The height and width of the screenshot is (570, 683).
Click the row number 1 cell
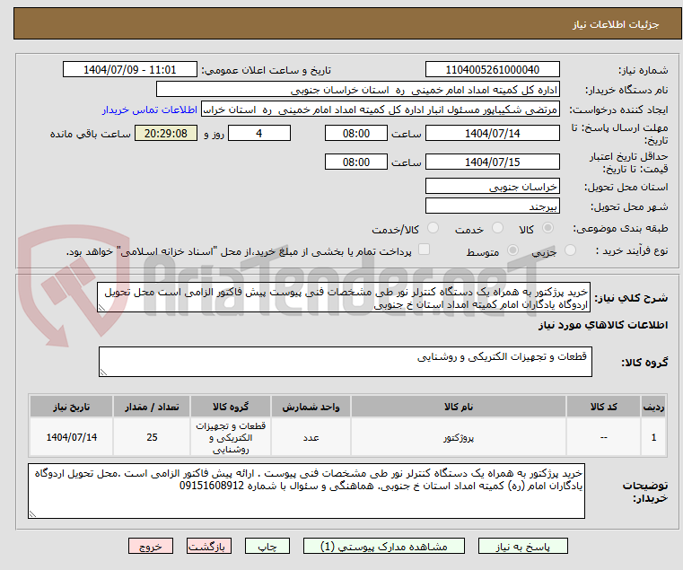tap(653, 437)
